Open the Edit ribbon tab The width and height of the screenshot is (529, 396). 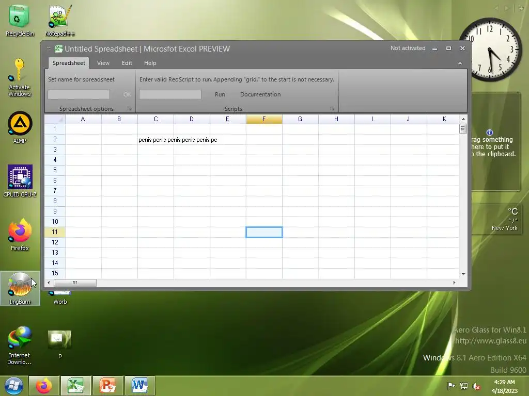point(127,63)
